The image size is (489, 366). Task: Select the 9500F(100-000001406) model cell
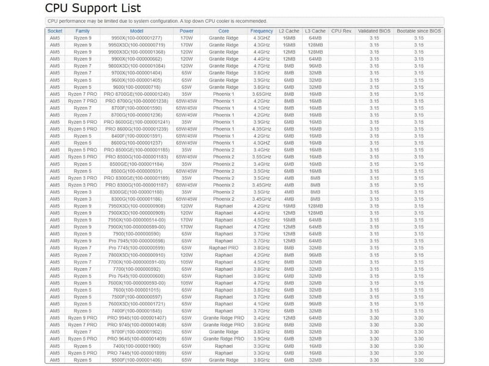tap(136, 360)
